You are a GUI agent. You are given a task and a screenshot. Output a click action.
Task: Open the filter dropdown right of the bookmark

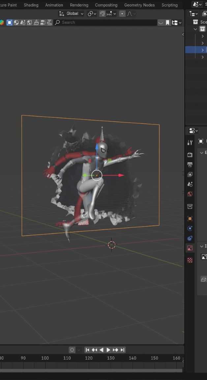(x=177, y=23)
